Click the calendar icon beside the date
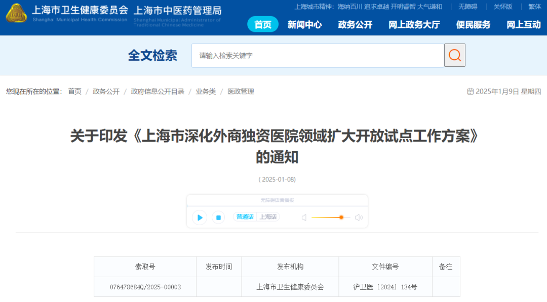 tap(470, 91)
